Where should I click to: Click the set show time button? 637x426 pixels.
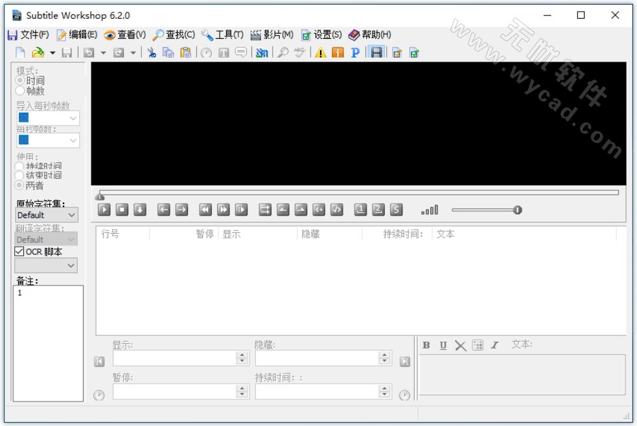[x=283, y=209]
